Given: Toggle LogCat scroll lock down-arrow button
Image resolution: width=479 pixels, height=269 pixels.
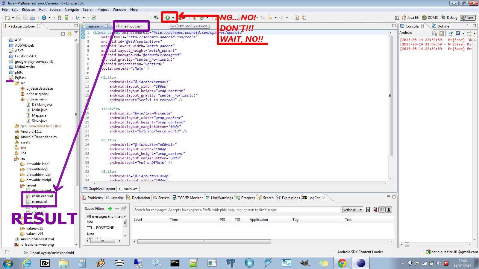Looking at the screenshot, I should 389,210.
